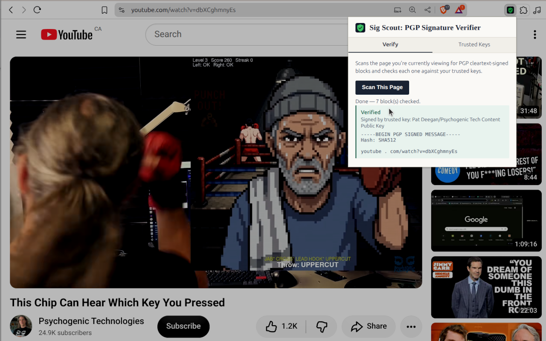Open the more actions ellipsis below video
This screenshot has height=341, width=546.
[411, 327]
